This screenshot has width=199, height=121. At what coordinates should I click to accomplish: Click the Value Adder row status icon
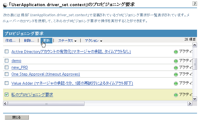click(176, 83)
